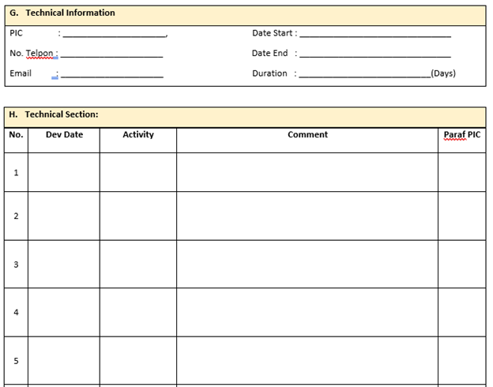Select the G. Technical Information heading
Image resolution: width=493 pixels, height=387 pixels.
62,13
